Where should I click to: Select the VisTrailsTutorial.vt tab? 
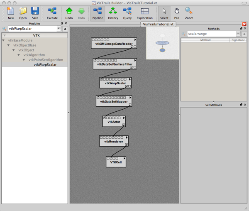point(158,25)
